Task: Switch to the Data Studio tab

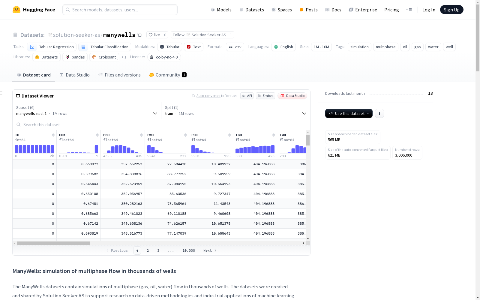Action: pyautogui.click(x=74, y=75)
